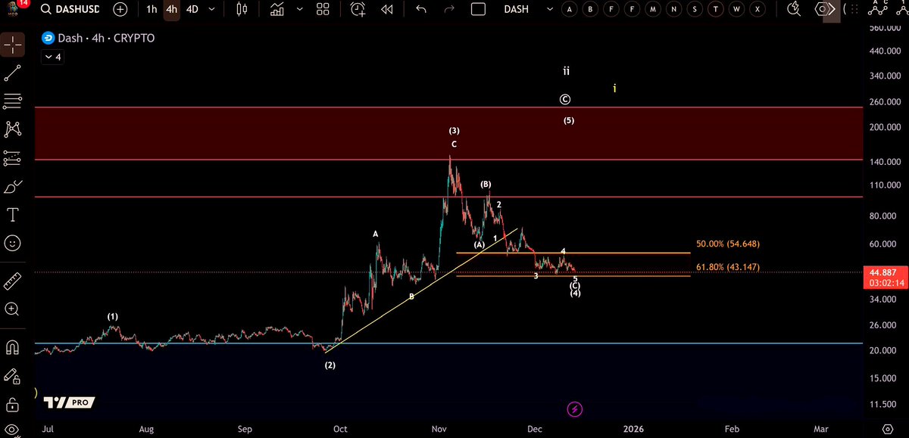Open the DASH layout name menu
Screen dimensions: 909x438
coord(517,10)
